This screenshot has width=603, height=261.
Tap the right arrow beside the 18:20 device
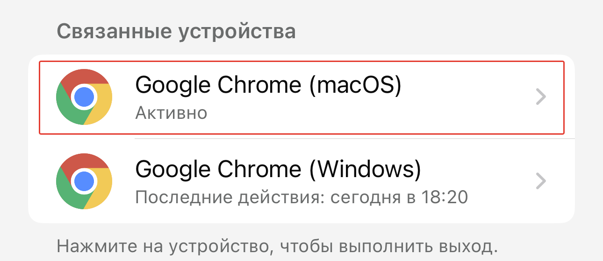[x=541, y=181]
